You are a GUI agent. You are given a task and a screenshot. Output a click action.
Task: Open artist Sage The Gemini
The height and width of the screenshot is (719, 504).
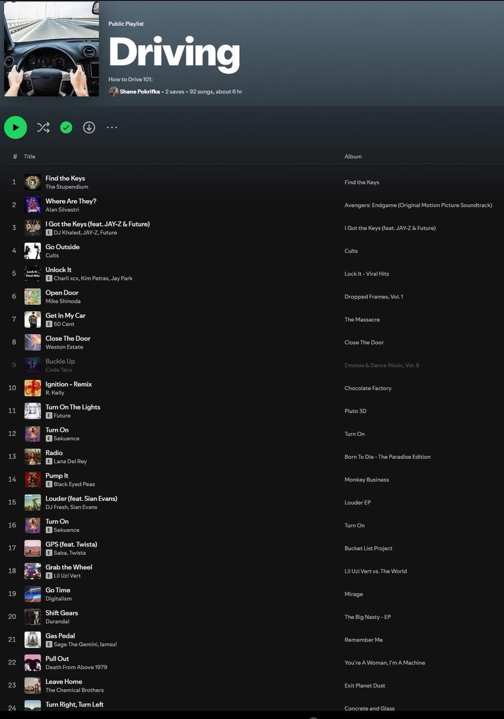(x=76, y=645)
